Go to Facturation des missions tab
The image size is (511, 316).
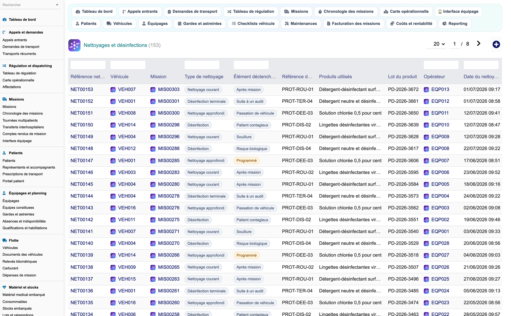pos(353,24)
